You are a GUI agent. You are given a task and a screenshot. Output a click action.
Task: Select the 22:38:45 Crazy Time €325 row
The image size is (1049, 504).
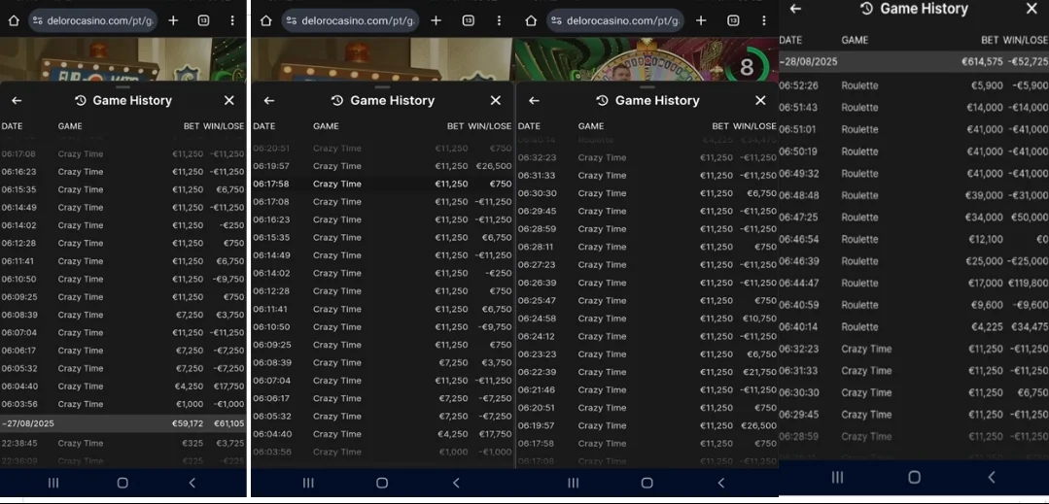pos(123,443)
